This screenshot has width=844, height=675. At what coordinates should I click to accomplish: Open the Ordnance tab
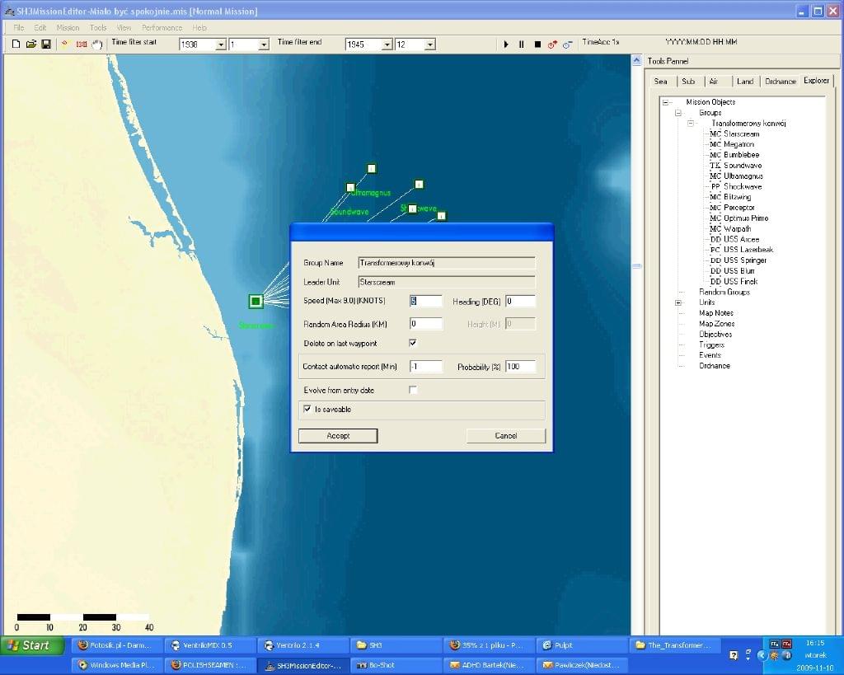pos(780,82)
